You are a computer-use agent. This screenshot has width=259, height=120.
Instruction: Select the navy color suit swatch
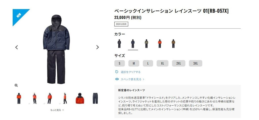[x=133, y=43]
